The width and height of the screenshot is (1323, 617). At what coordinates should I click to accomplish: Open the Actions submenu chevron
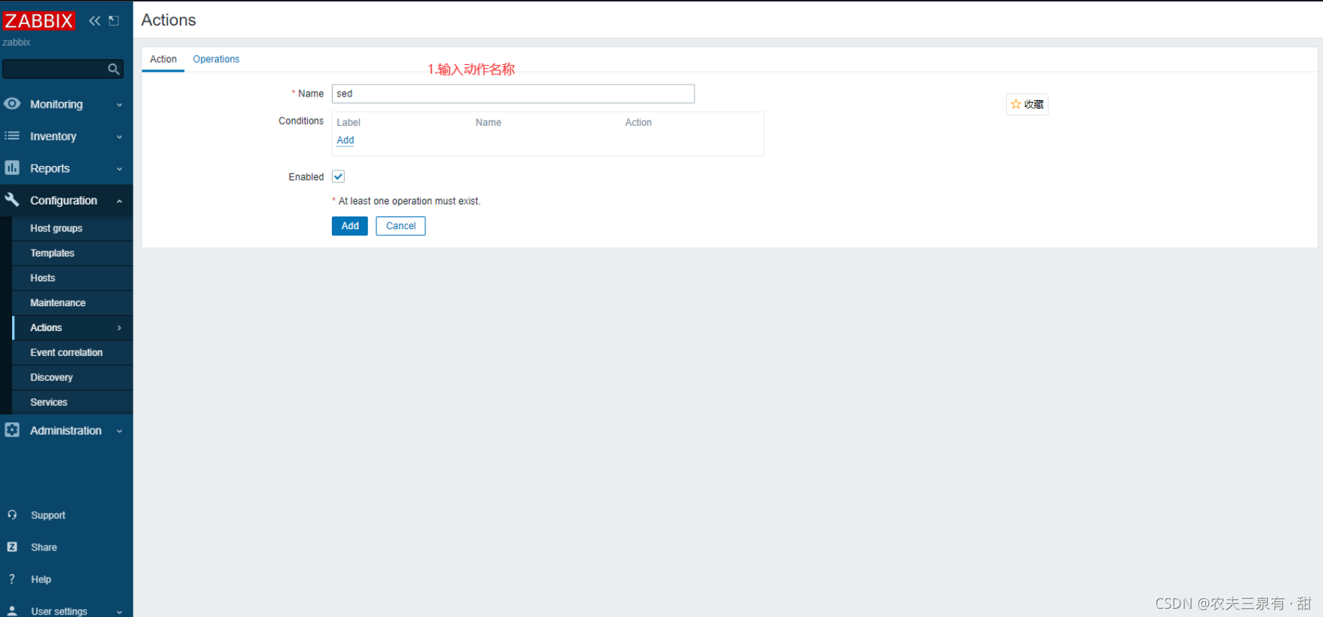click(x=119, y=327)
